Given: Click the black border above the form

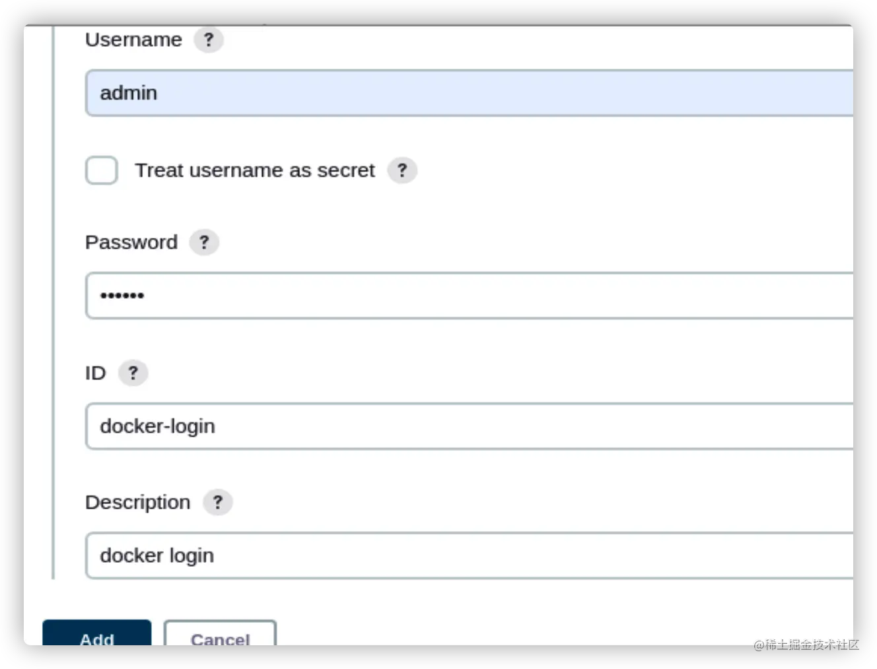Looking at the screenshot, I should pyautogui.click(x=438, y=11).
